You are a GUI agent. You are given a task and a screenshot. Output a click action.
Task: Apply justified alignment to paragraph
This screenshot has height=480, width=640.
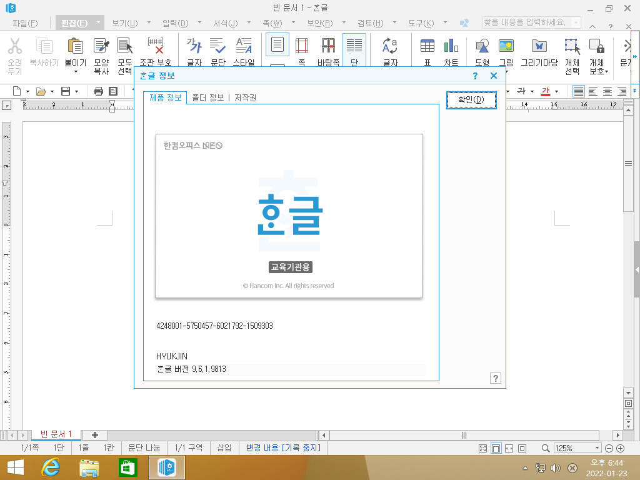tap(578, 91)
